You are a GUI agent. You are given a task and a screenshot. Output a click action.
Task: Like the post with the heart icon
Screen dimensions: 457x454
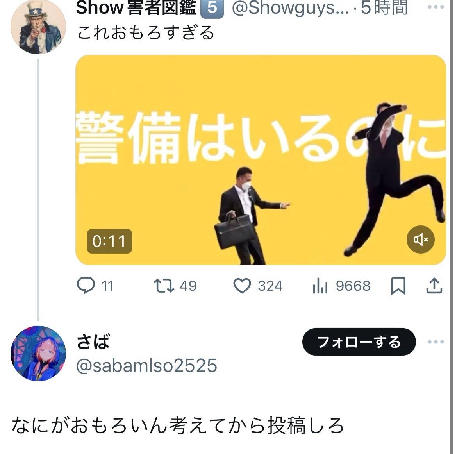coord(242,286)
